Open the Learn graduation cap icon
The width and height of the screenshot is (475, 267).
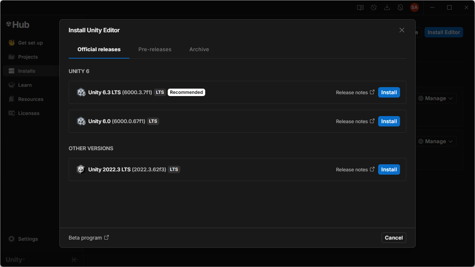tap(12, 85)
